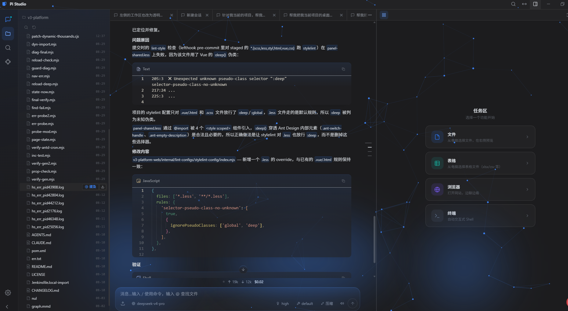Screen dimensions: 568x311
Task: Select file CHANGELOG.md
Action: (63, 290)
